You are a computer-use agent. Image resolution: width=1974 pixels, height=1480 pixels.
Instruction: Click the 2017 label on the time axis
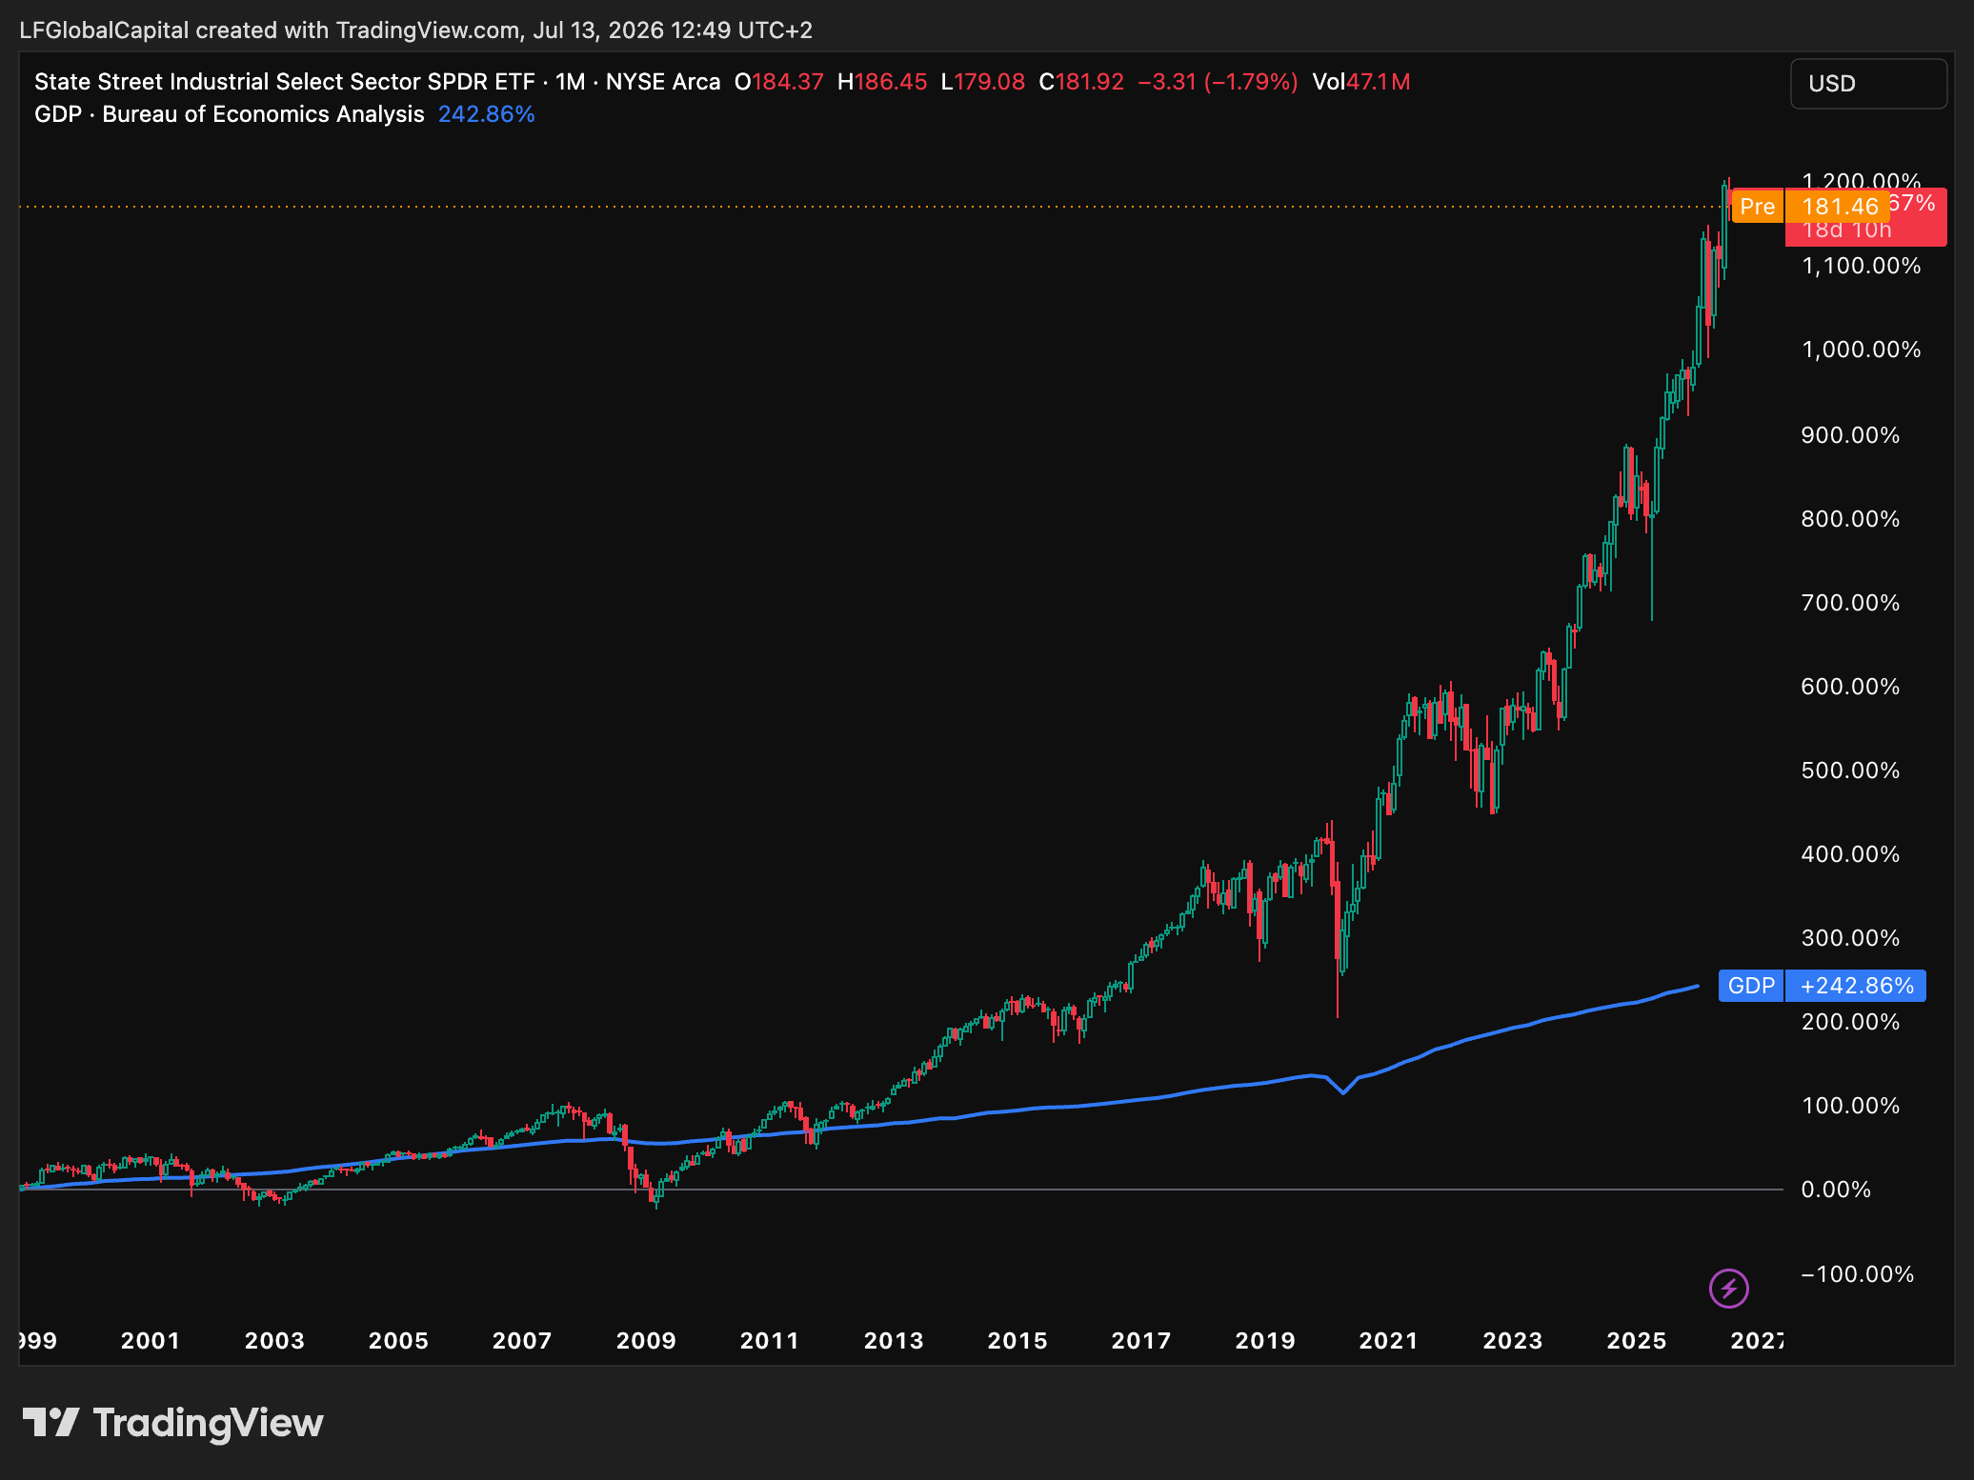click(1141, 1341)
